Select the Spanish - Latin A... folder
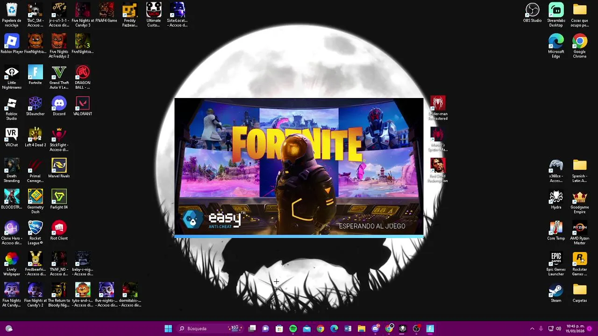This screenshot has width=598, height=336. [580, 170]
